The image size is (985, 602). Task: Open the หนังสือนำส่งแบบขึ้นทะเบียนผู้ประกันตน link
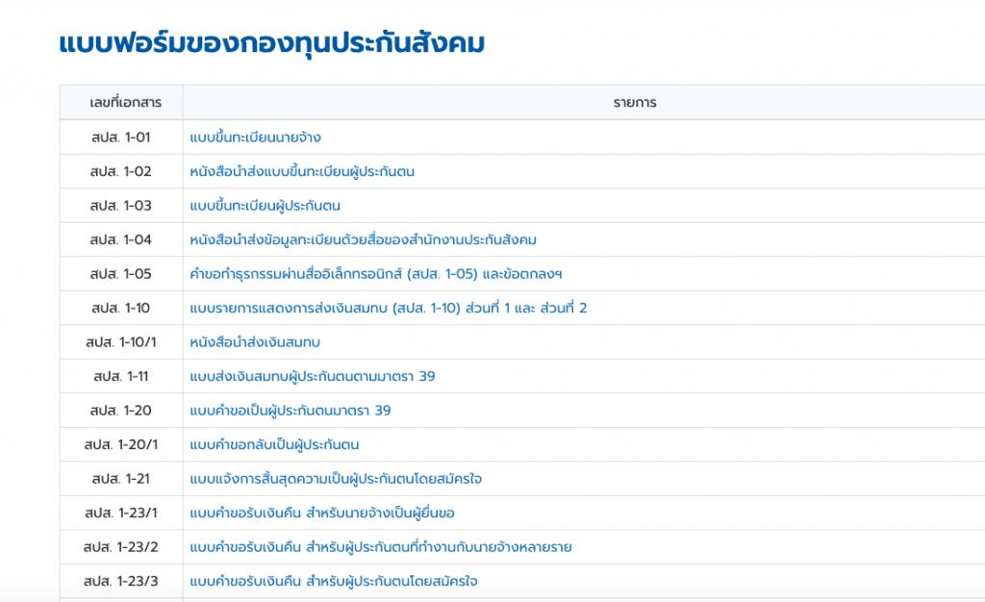click(x=301, y=171)
